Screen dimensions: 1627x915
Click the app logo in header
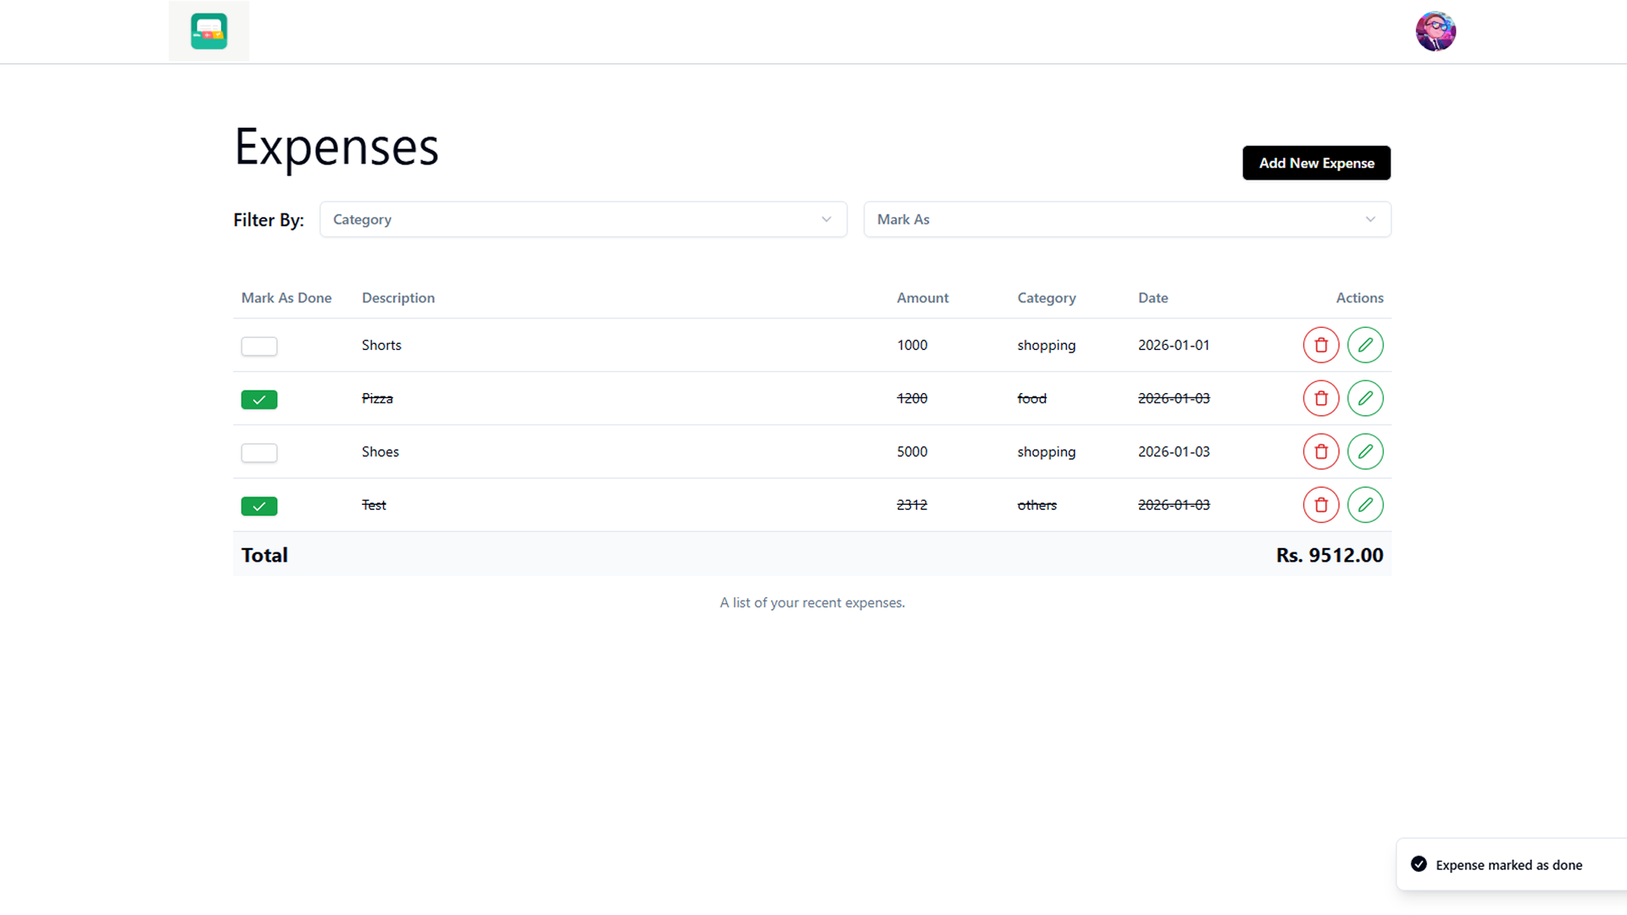coord(208,31)
